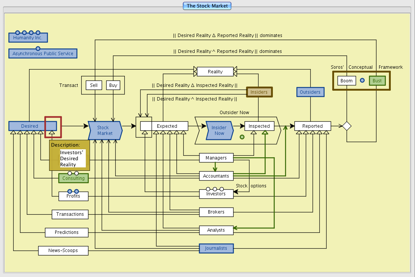Select the Insider Now chevron node
The width and height of the screenshot is (415, 277).
click(x=219, y=130)
